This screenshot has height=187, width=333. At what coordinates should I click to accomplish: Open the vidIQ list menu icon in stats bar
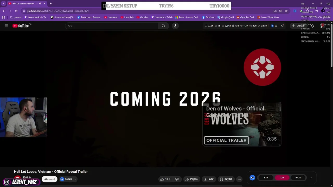(x=276, y=26)
